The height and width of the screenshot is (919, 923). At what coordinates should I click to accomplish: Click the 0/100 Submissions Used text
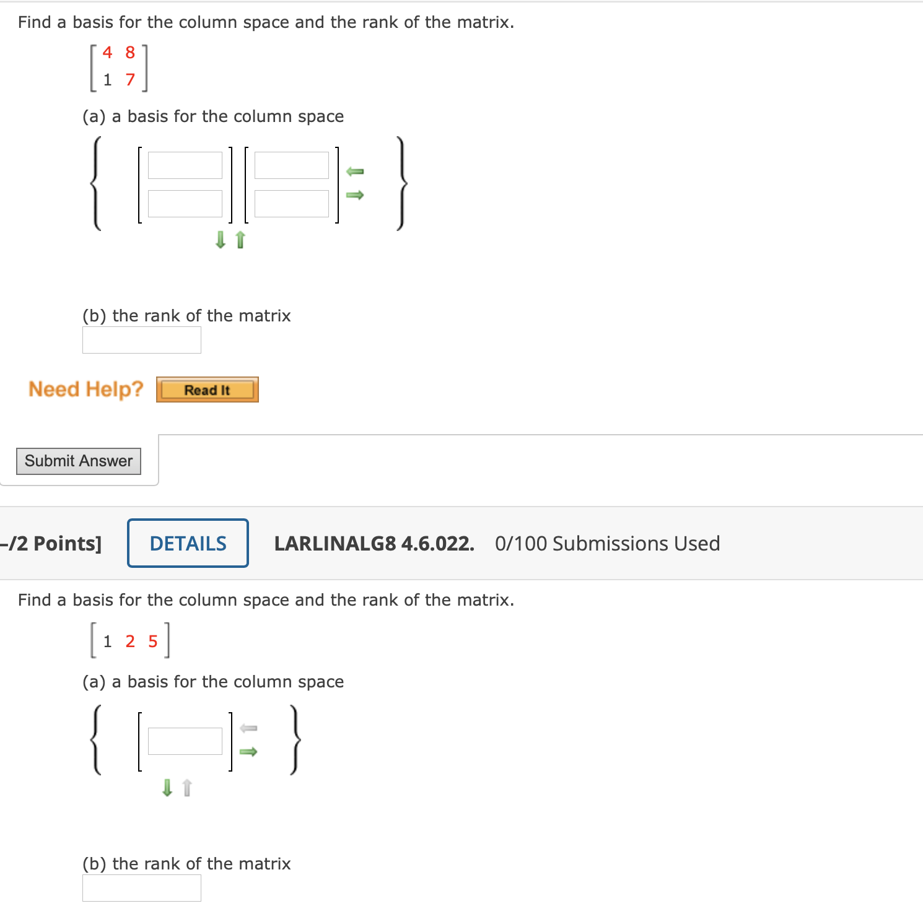click(607, 543)
